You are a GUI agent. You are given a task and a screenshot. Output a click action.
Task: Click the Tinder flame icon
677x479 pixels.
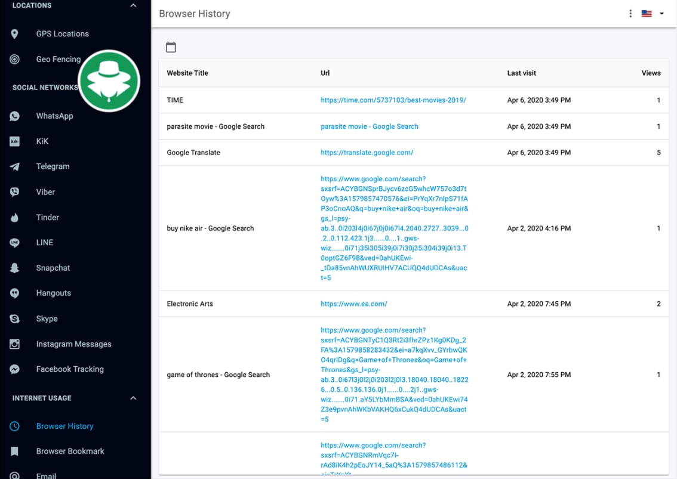coord(15,218)
